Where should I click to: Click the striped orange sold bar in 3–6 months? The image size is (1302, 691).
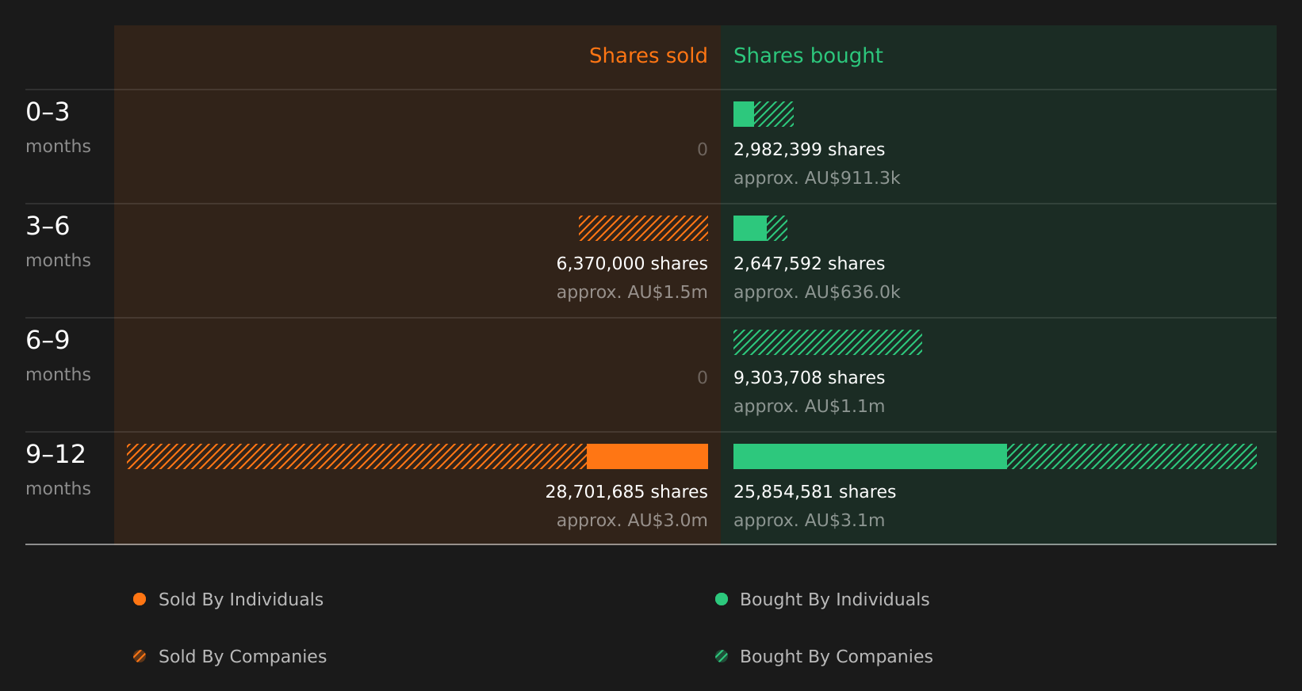pyautogui.click(x=643, y=228)
